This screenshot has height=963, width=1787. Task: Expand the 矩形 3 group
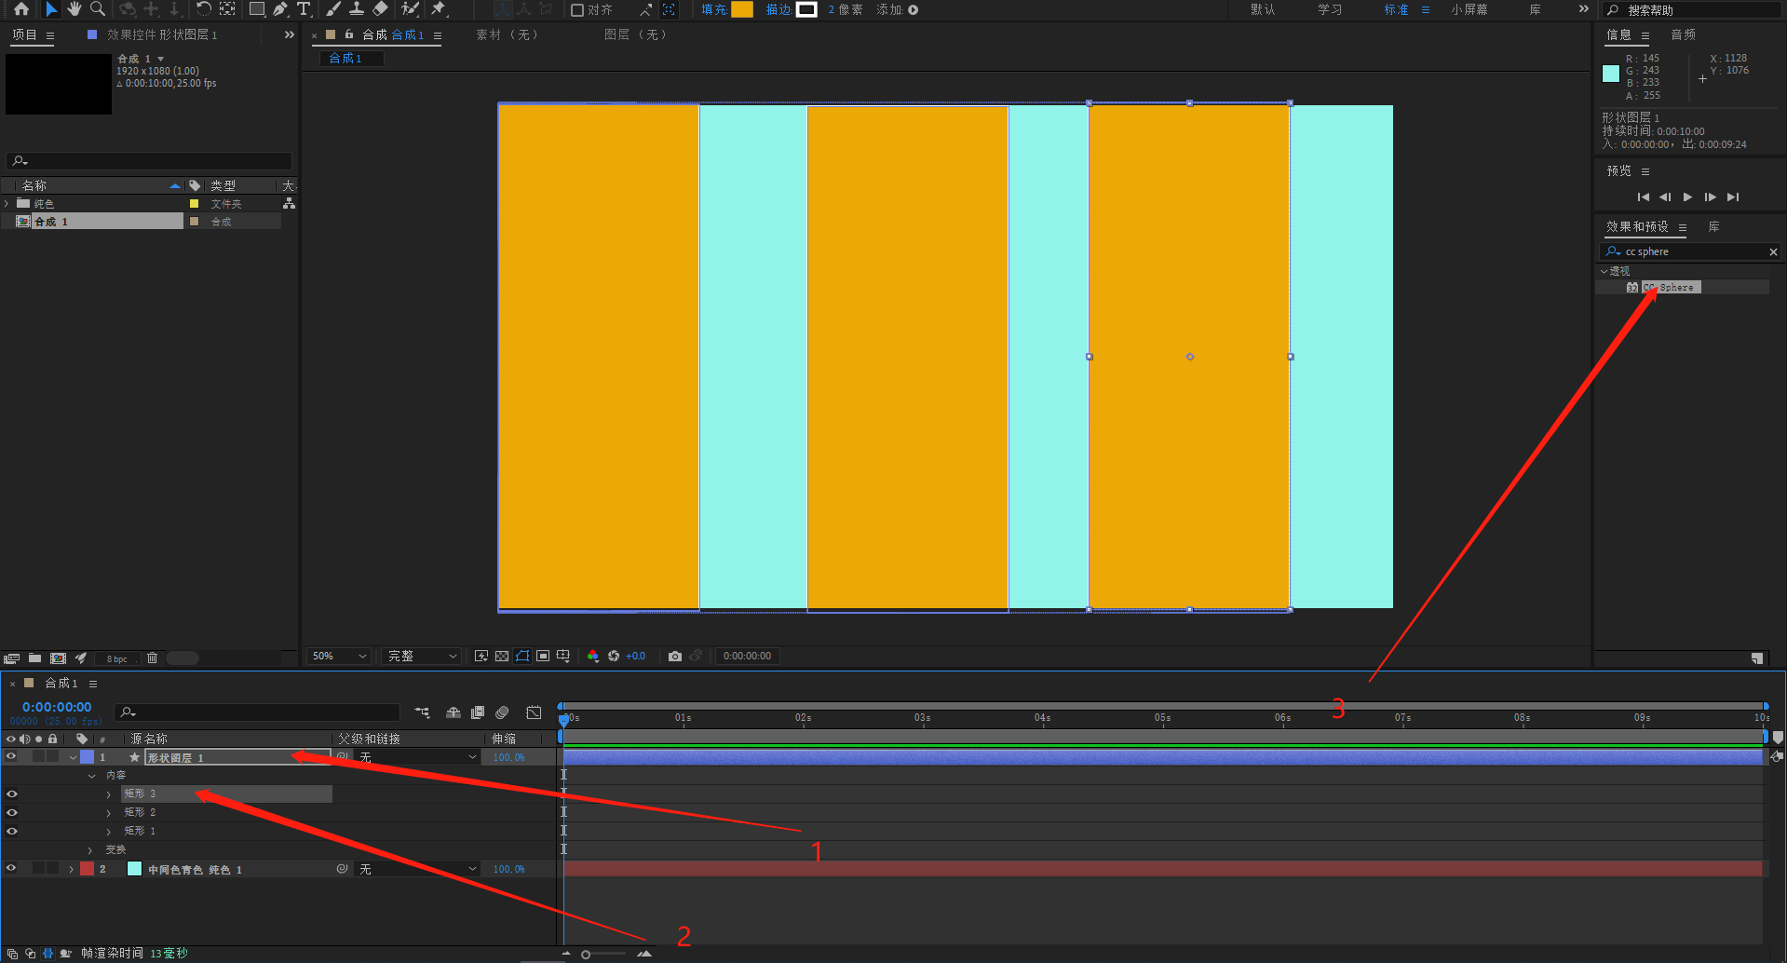tap(109, 794)
